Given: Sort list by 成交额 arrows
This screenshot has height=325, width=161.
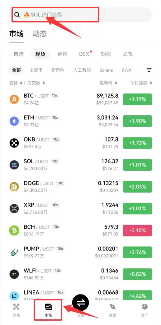Looking at the screenshot, I should coord(44,83).
